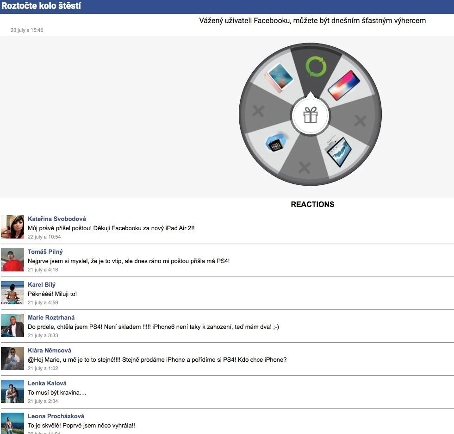This screenshot has width=454, height=434.
Task: Click the '21 july a 3:33' comment timestamp
Action: pos(43,335)
